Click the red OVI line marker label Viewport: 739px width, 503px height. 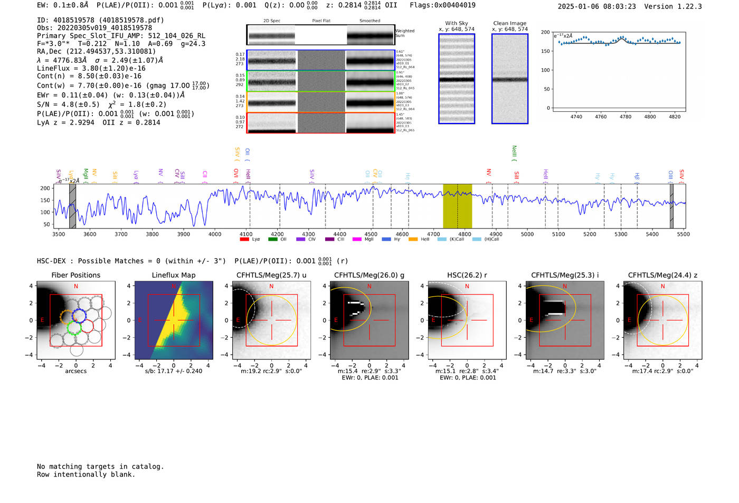pos(236,174)
